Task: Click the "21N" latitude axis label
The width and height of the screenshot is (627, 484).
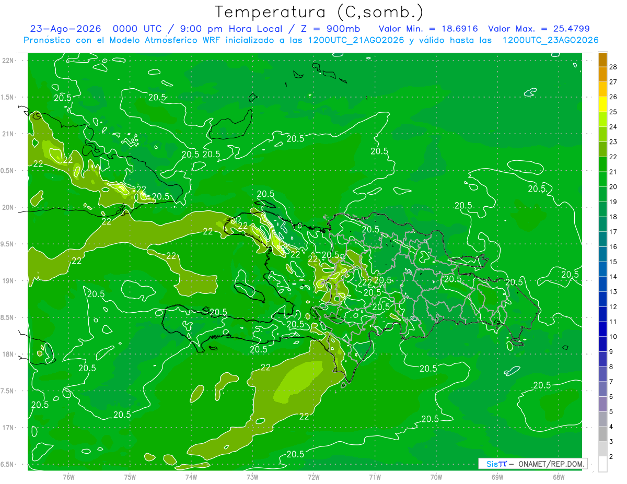Action: (x=8, y=134)
